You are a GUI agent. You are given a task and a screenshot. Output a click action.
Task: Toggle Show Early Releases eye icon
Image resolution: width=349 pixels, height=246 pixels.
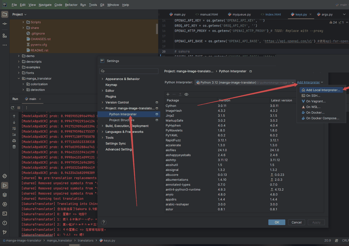click(x=186, y=94)
